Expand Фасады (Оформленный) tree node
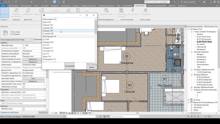The width and height of the screenshot is (220, 124). pyautogui.click(x=191, y=87)
